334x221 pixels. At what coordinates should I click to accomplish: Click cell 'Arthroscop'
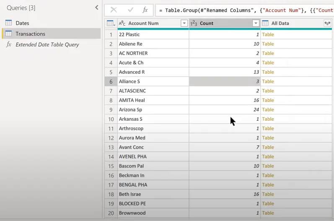click(x=153, y=128)
